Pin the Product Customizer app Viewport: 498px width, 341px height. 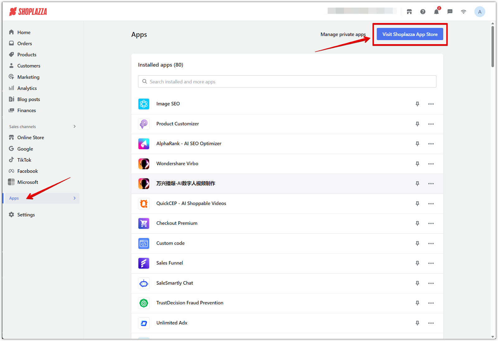tap(417, 124)
